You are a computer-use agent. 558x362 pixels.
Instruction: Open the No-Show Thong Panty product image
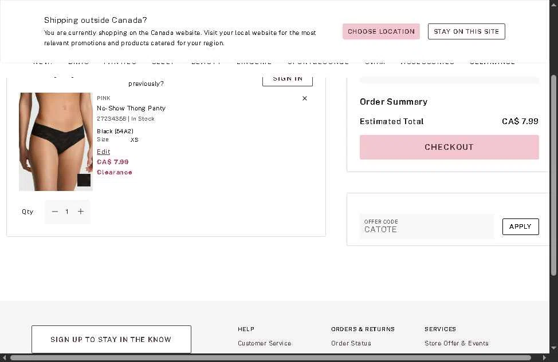tap(56, 142)
